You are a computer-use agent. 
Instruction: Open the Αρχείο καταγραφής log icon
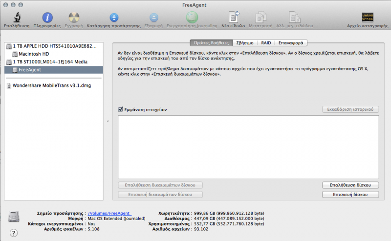pyautogui.click(x=368, y=18)
